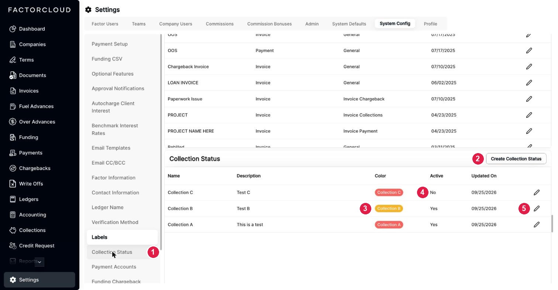Click the orange Collection B color badge

[389, 208]
